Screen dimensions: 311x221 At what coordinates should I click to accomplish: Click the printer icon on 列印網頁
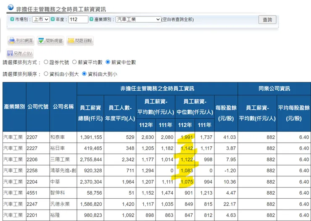click(x=12, y=40)
